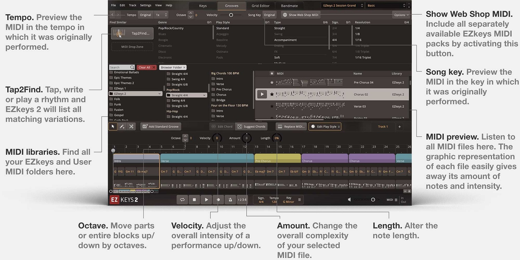Adjust the top Velocity slider handle
The image size is (520, 260).
[231, 15]
